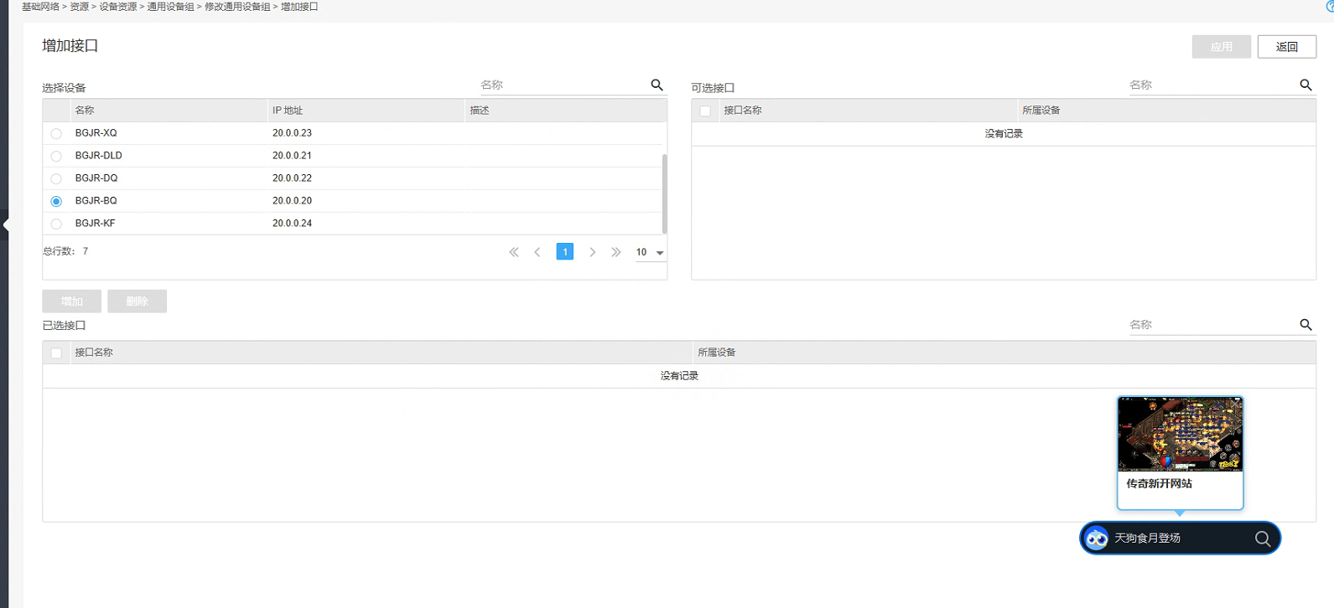Click 修改通用设备组 in the breadcrumb
The width and height of the screenshot is (1334, 608).
tap(237, 7)
